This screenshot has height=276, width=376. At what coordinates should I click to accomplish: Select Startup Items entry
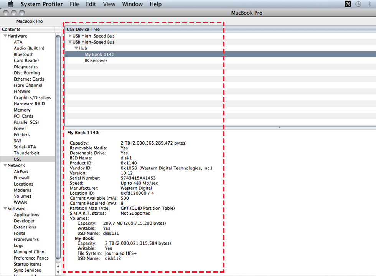tap(28, 264)
